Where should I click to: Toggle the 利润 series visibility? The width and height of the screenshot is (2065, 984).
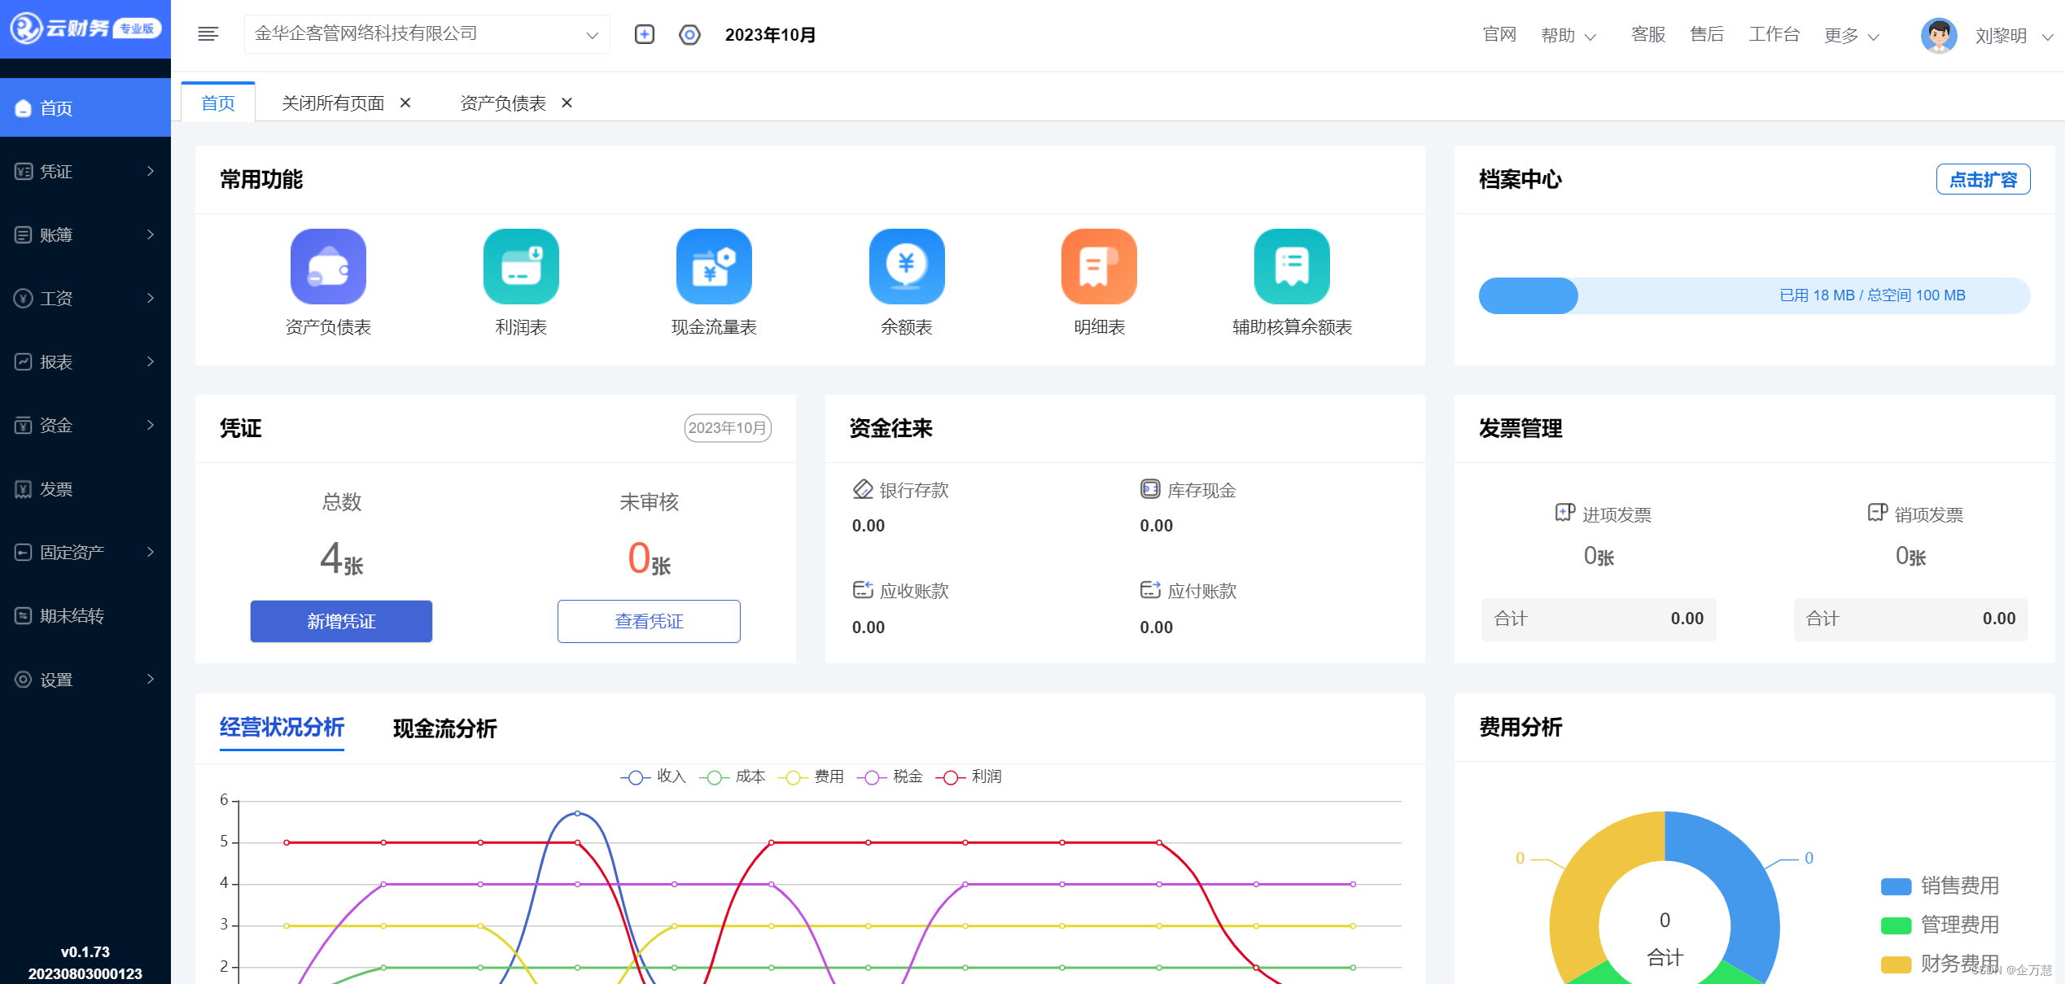coord(972,776)
